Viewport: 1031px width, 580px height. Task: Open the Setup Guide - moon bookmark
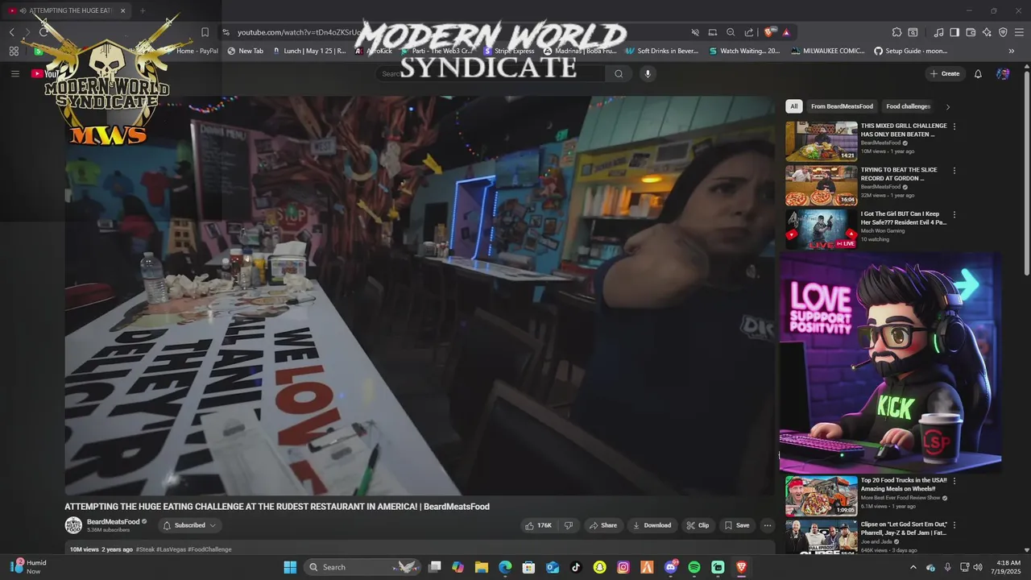pos(910,51)
